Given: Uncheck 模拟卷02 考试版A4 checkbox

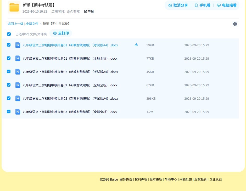Looking at the screenshot, I should 9,71.
